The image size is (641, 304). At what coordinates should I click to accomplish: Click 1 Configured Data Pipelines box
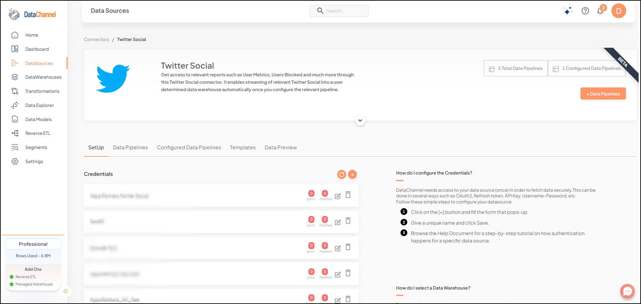tap(587, 68)
